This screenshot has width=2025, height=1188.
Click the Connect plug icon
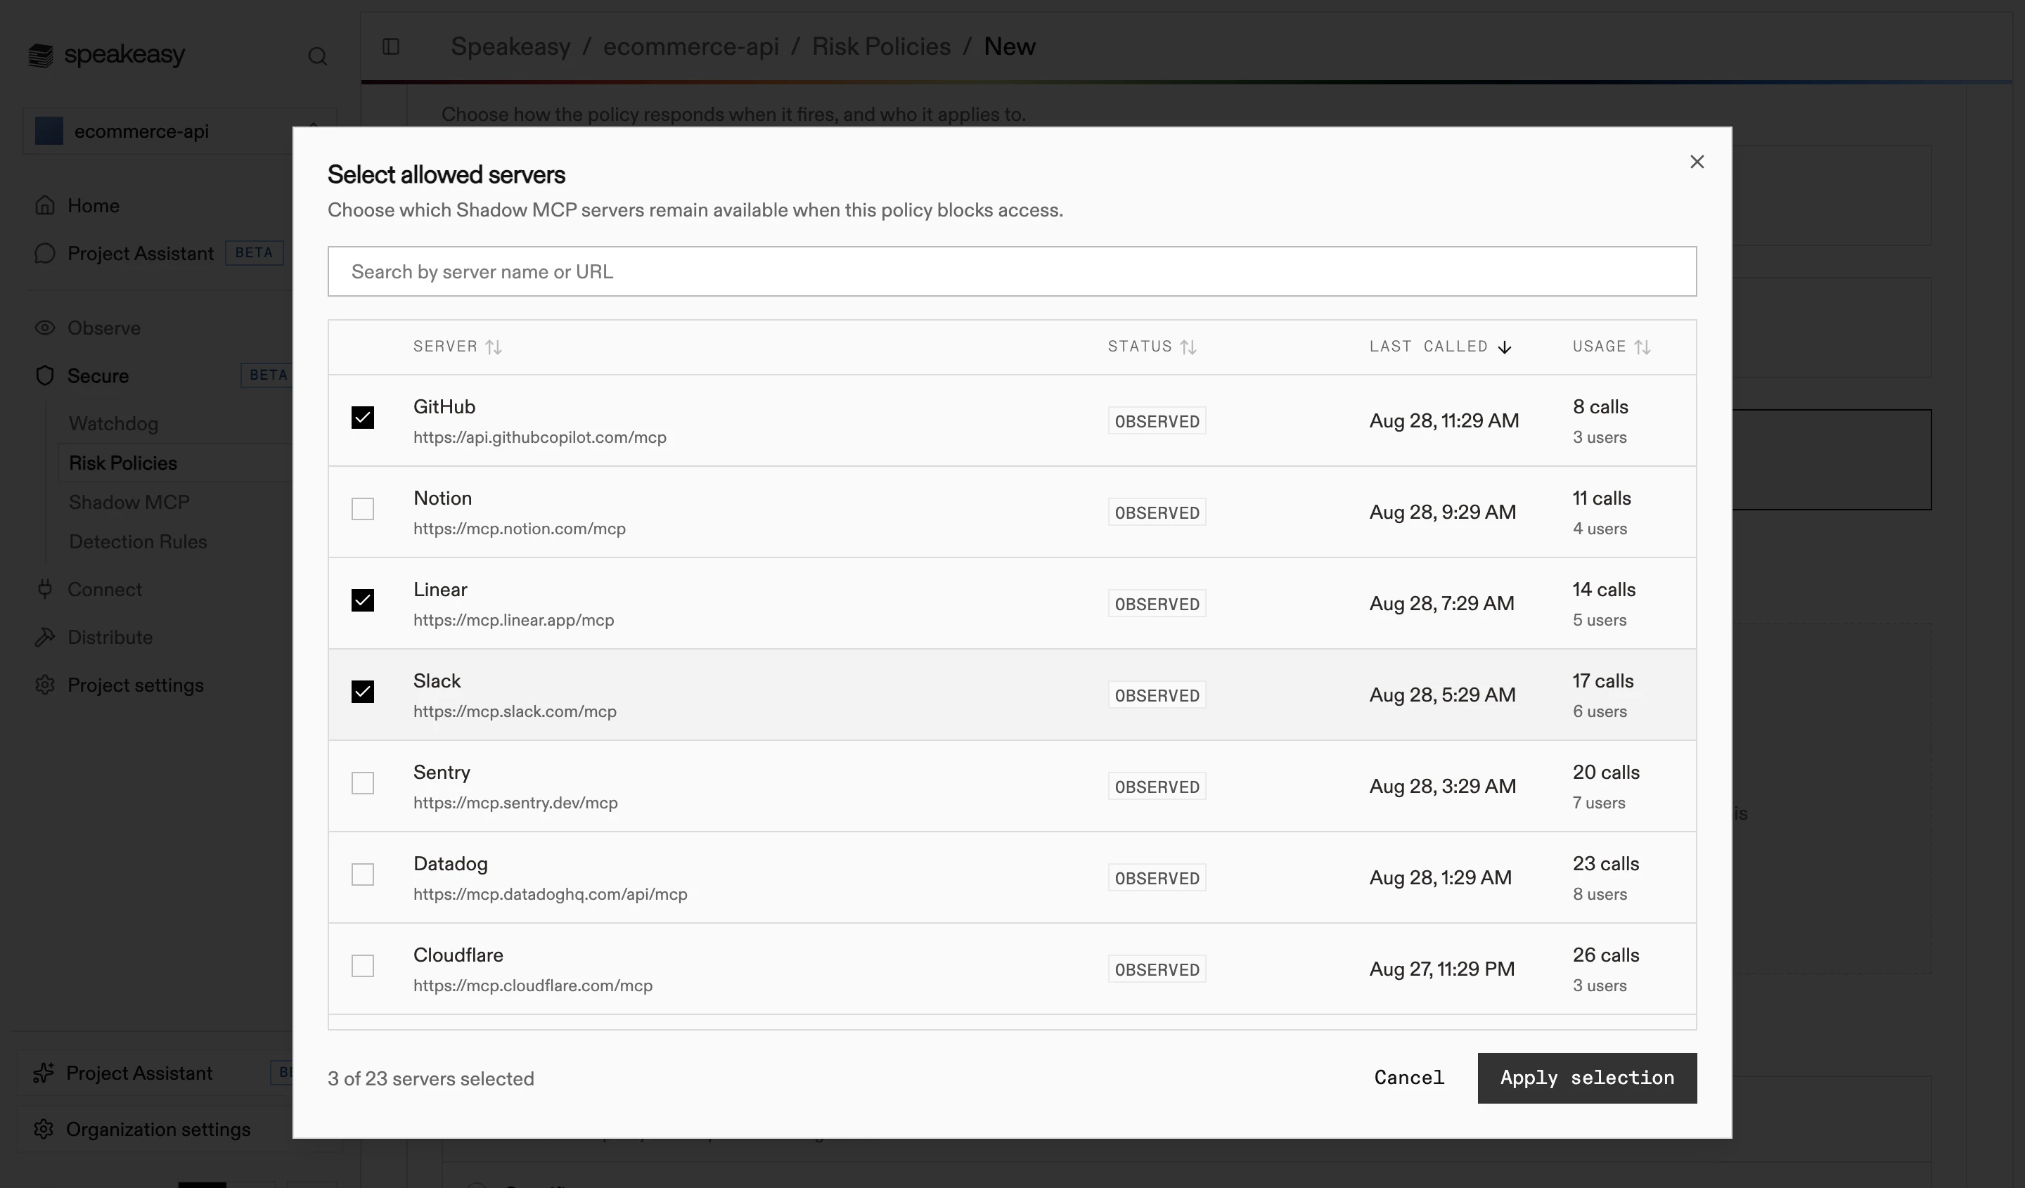pos(45,589)
